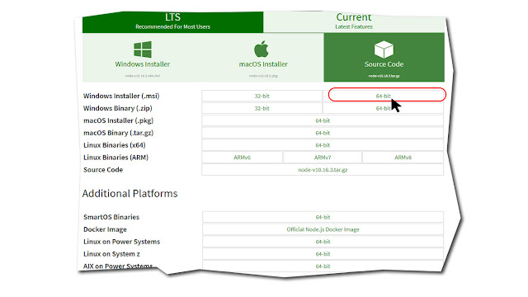Click the Docker Image row label
528x297 pixels.
click(105, 229)
